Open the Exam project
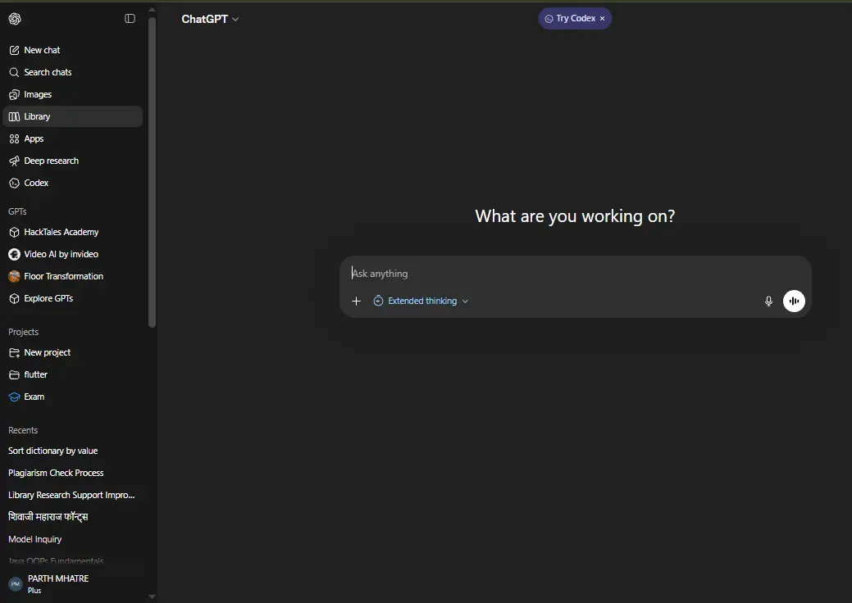Image resolution: width=852 pixels, height=603 pixels. pyautogui.click(x=72, y=397)
